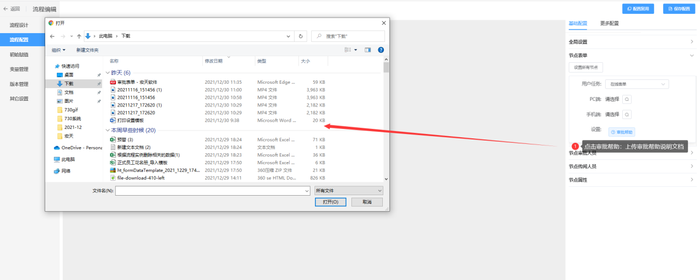Click the 文件名 input field
The width and height of the screenshot is (700, 280).
212,191
